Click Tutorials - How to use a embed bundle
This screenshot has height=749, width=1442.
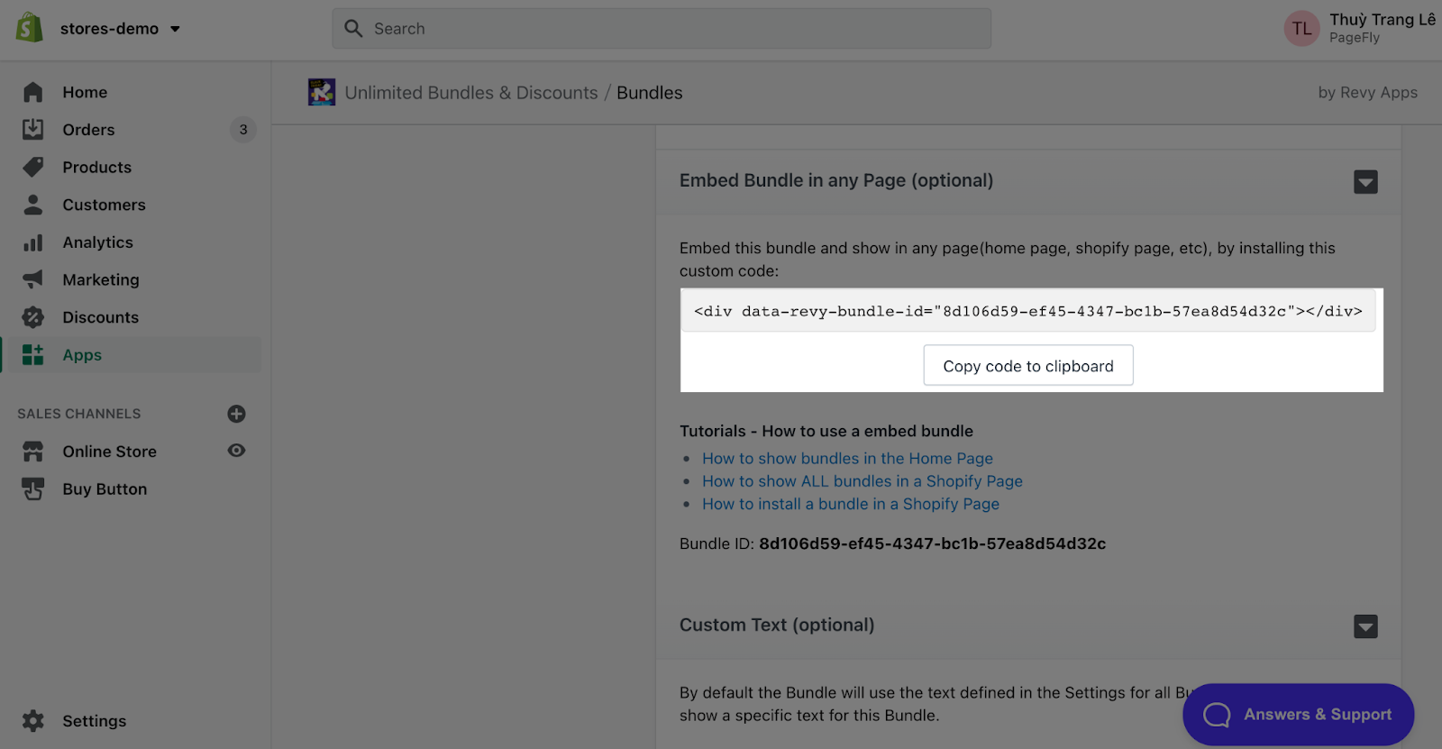tap(826, 431)
